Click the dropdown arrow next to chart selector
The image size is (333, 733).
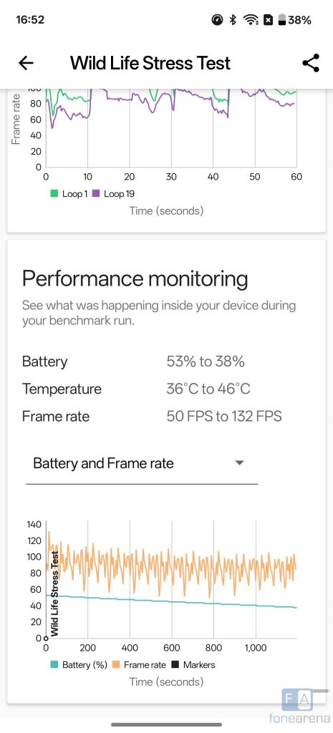tap(239, 463)
